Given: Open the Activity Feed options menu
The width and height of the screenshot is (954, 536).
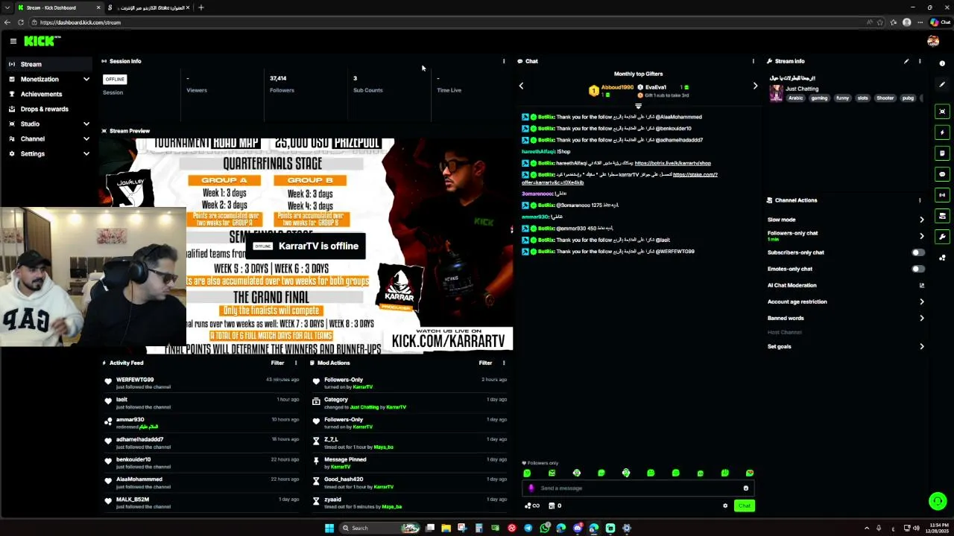Looking at the screenshot, I should pos(296,363).
